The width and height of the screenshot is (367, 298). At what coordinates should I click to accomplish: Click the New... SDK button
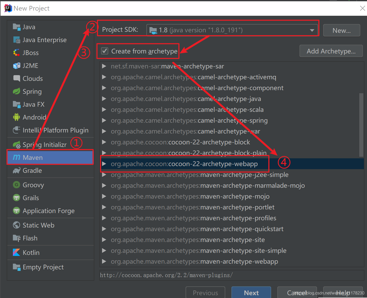(341, 30)
